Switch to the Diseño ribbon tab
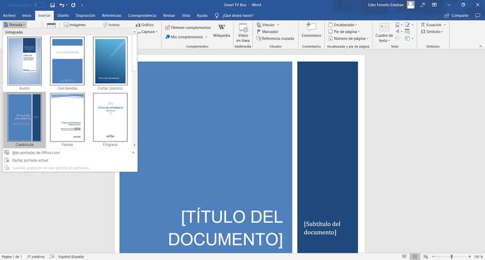 63,16
